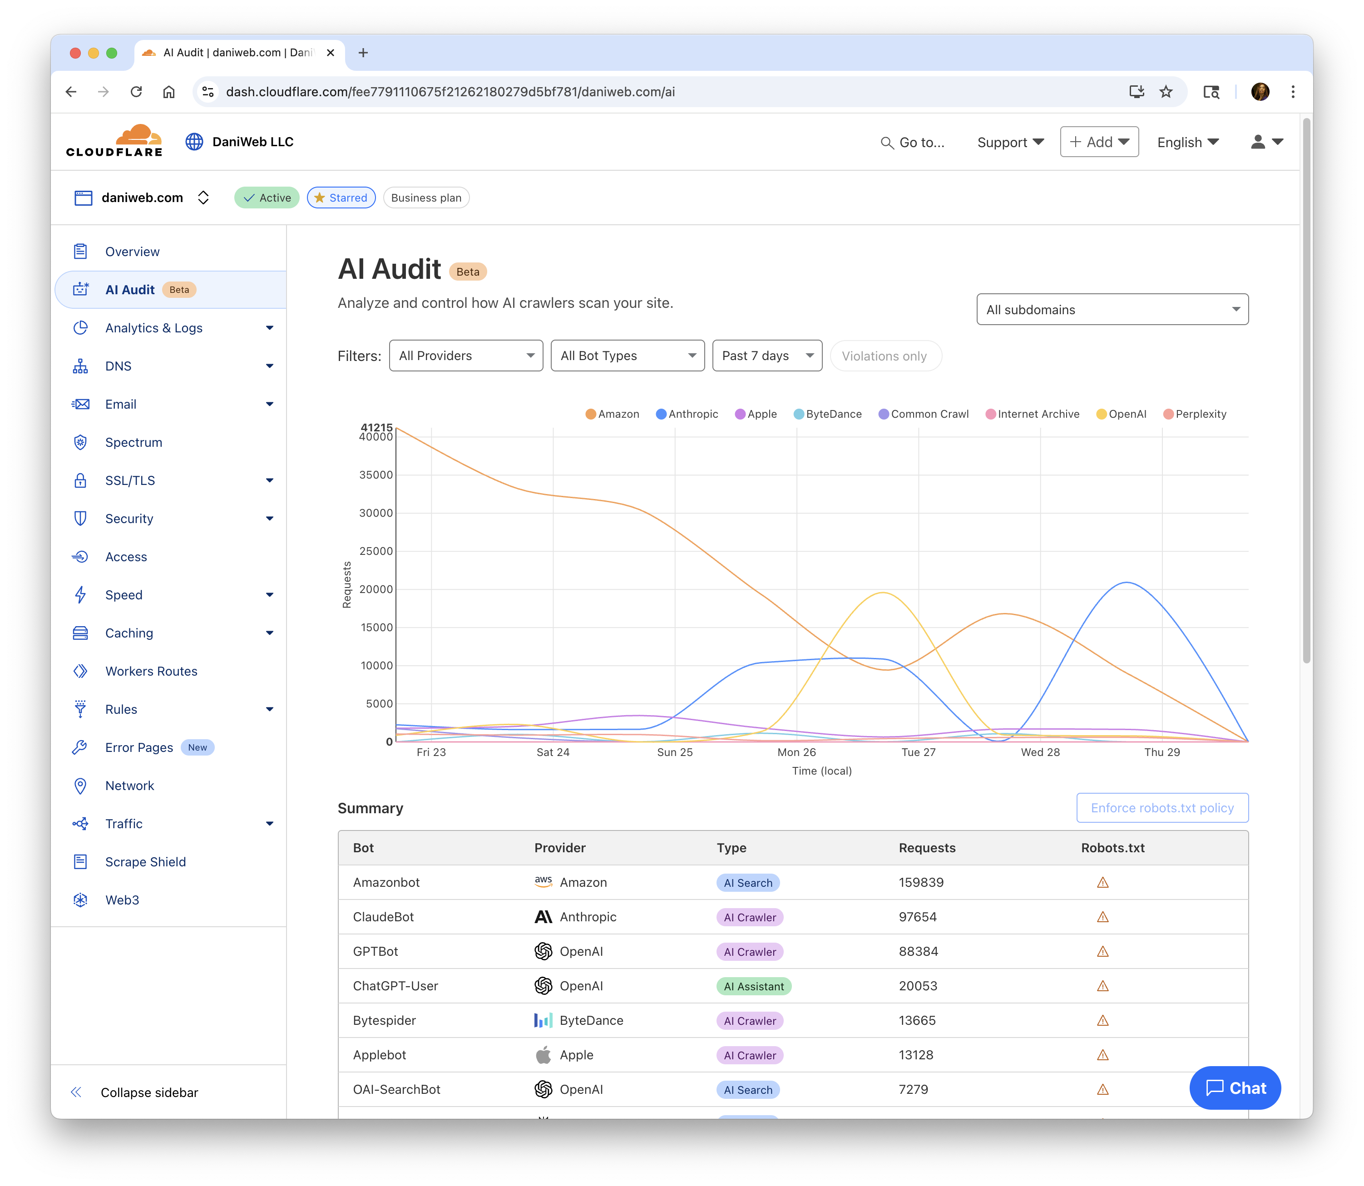
Task: Open the All Providers filter dropdown
Action: pyautogui.click(x=466, y=356)
